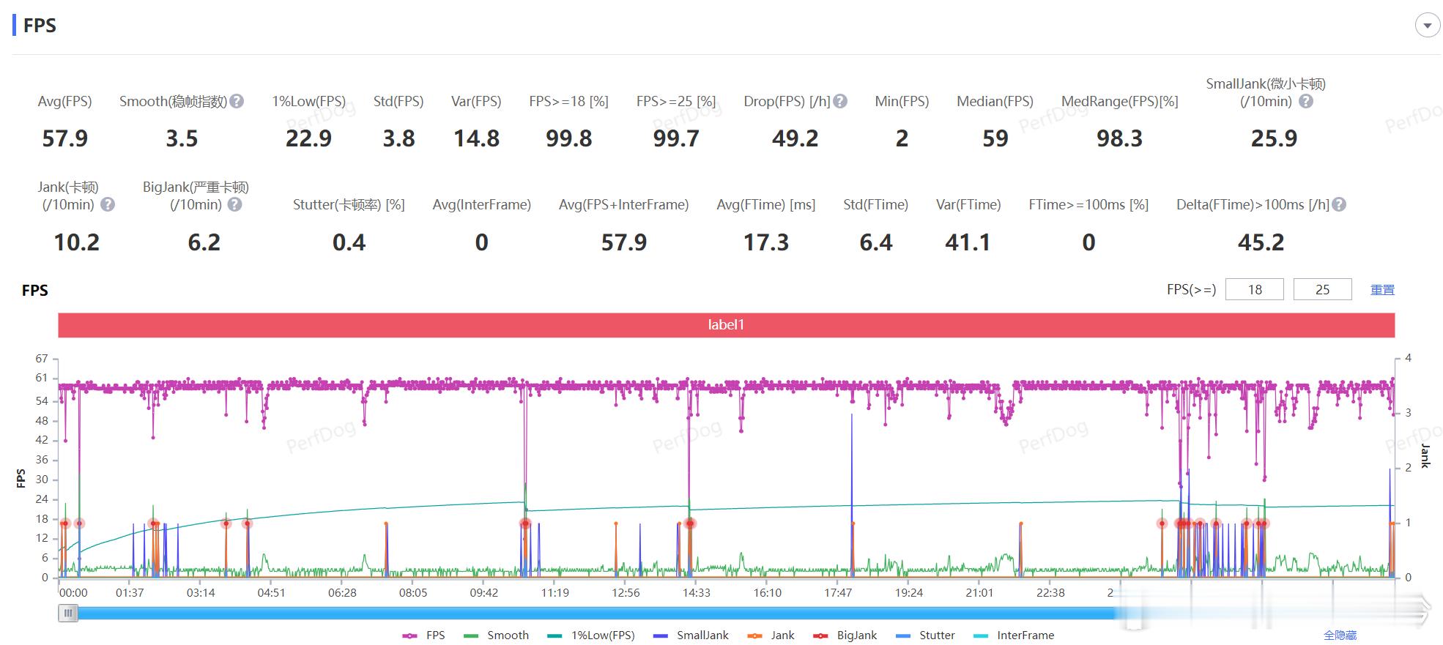Screen dimensions: 1443x645
Task: Click the Drop(FPS) value 49.2
Action: 795,138
